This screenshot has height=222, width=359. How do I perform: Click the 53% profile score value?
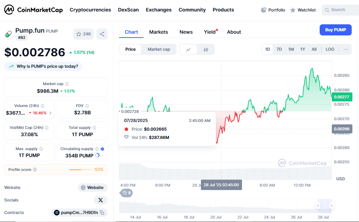[99, 170]
